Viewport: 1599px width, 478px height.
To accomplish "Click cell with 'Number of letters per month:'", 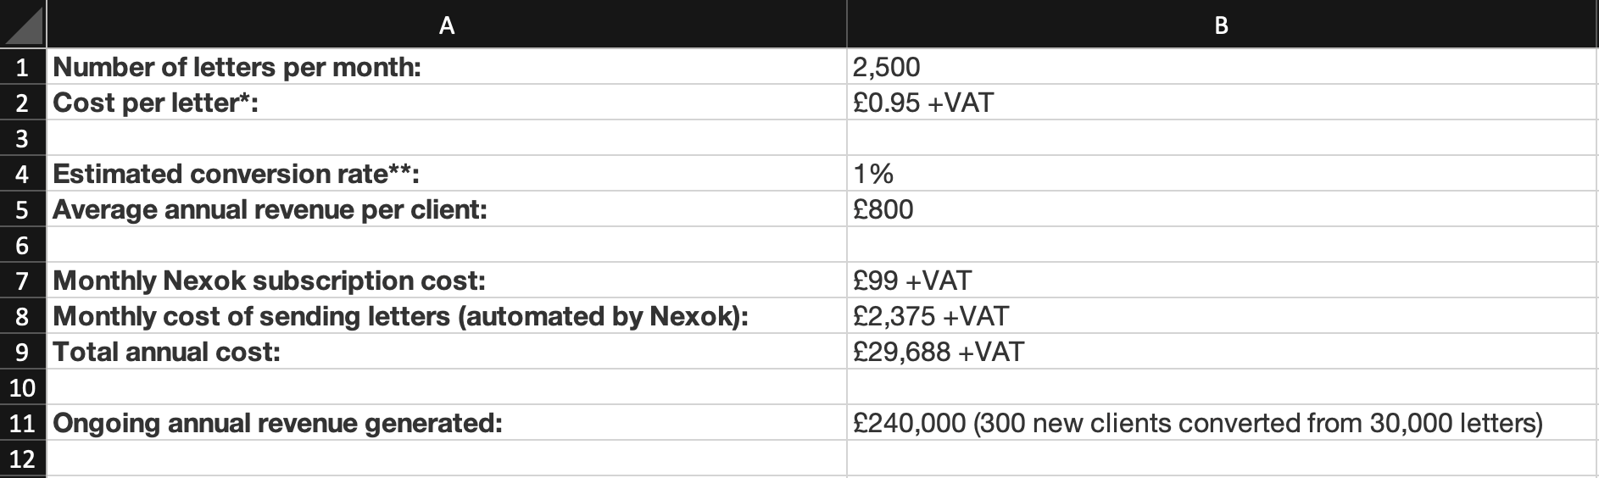I will coord(447,66).
